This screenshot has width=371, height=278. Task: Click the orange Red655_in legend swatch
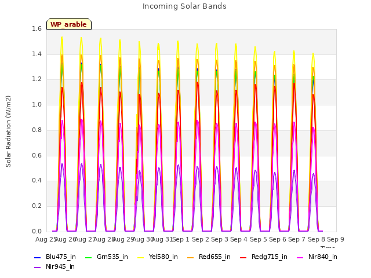(x=191, y=257)
